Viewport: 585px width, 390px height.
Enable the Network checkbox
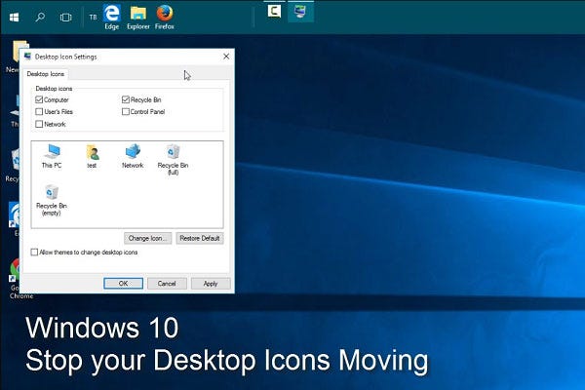click(x=39, y=124)
